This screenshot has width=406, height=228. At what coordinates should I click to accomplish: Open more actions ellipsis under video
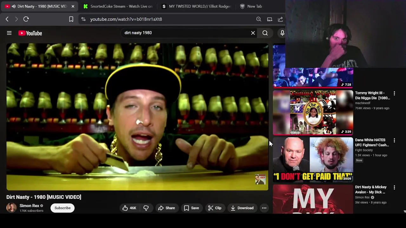coord(264,208)
